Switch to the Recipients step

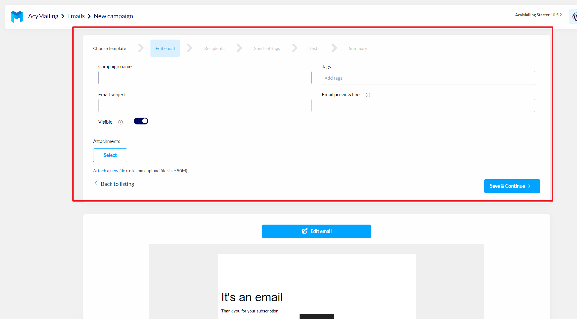tap(214, 48)
